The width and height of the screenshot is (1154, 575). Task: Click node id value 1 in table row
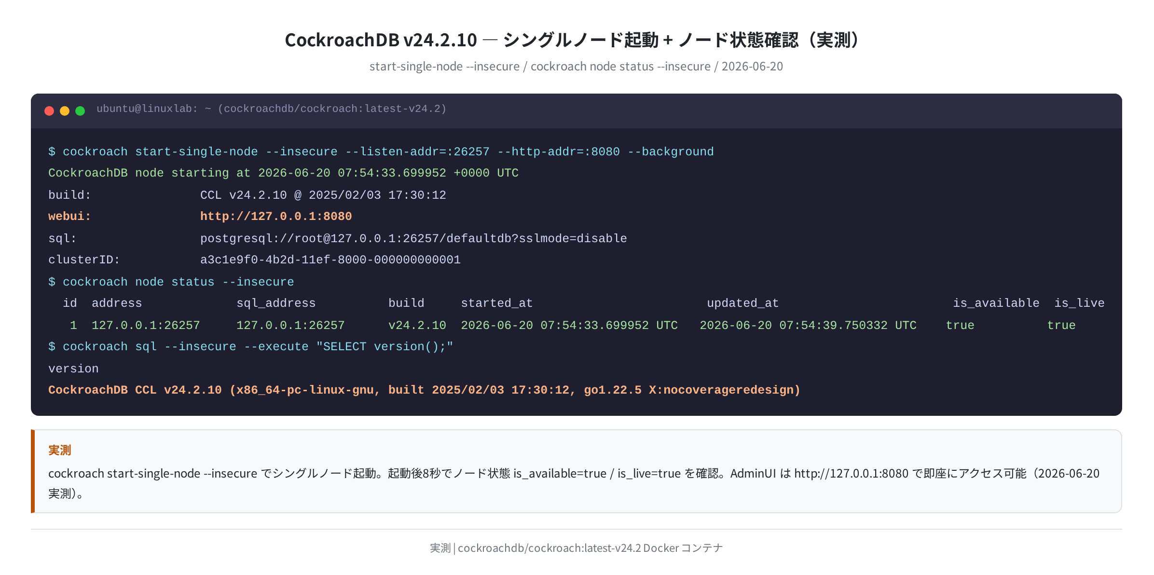[73, 325]
